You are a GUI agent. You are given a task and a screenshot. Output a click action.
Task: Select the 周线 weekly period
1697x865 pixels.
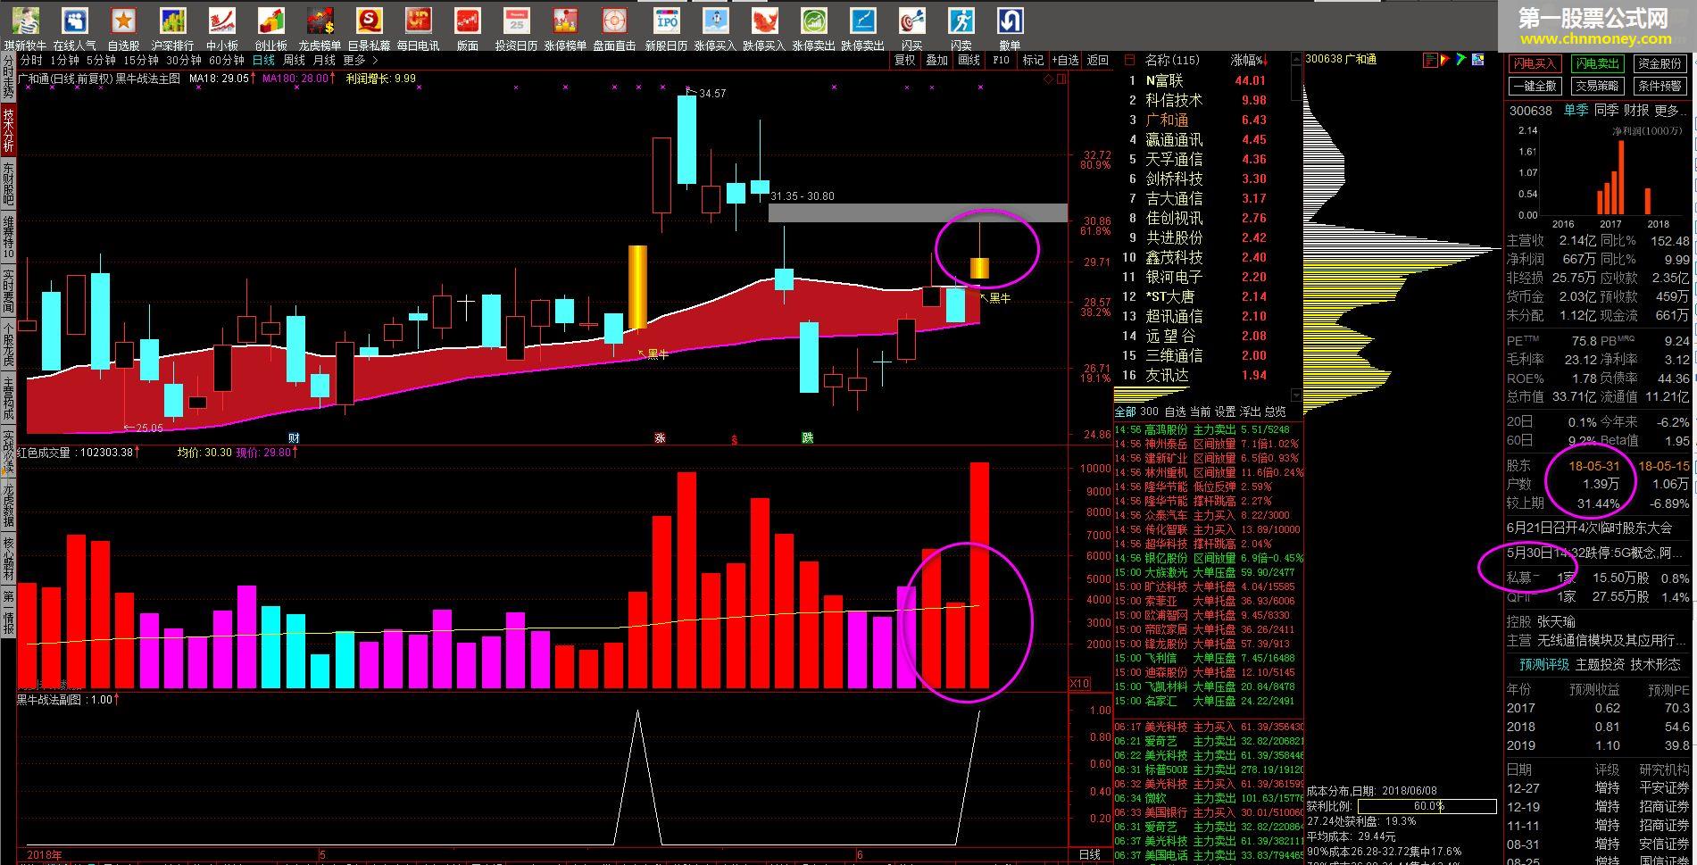pyautogui.click(x=294, y=60)
